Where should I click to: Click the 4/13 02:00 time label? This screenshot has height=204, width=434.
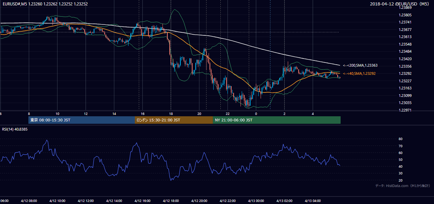click(285, 201)
